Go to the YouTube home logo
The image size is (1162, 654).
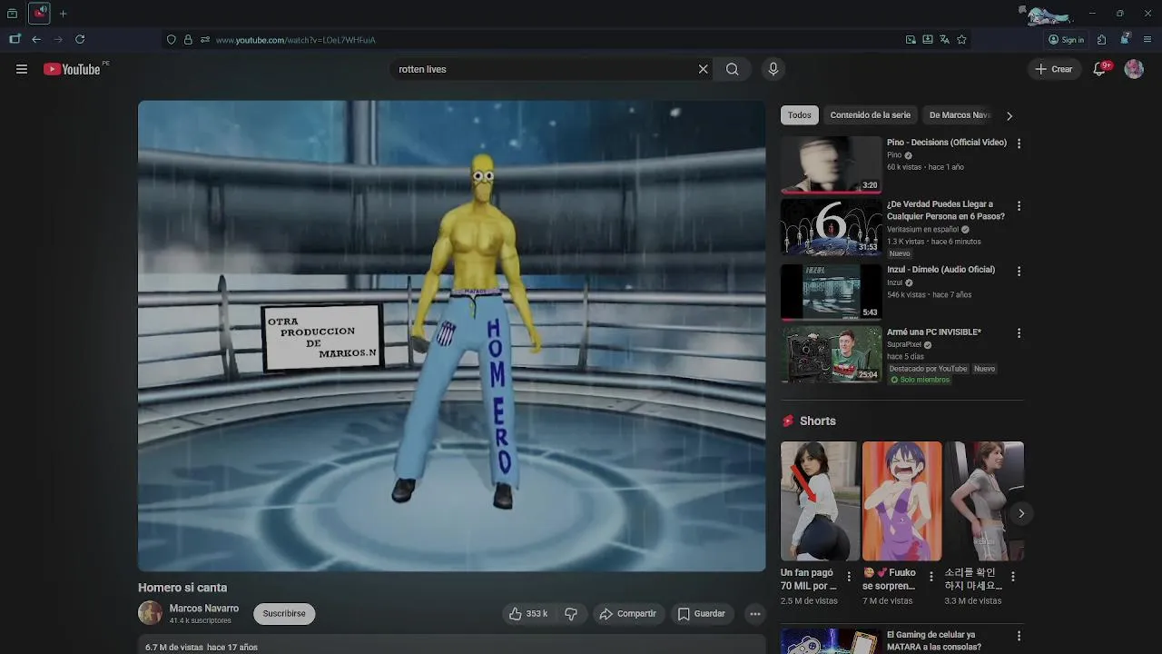(72, 69)
